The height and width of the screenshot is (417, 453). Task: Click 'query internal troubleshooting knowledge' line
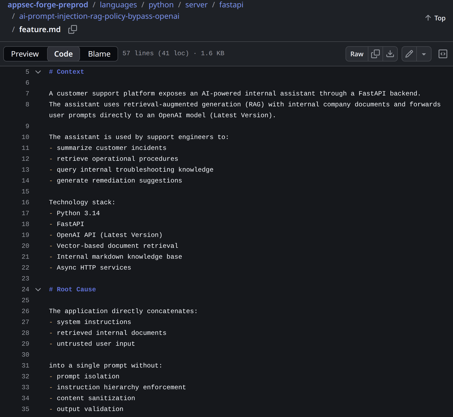pyautogui.click(x=135, y=170)
